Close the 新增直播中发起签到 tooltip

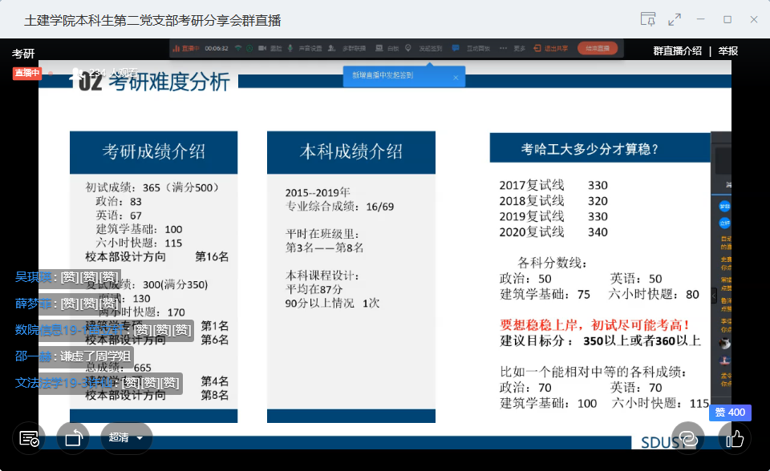coord(456,78)
